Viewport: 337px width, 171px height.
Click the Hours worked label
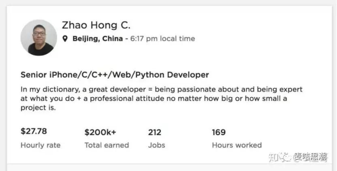[x=237, y=145]
